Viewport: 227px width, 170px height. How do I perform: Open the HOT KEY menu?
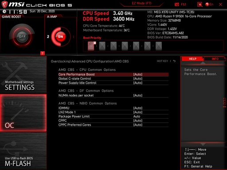click(162, 61)
